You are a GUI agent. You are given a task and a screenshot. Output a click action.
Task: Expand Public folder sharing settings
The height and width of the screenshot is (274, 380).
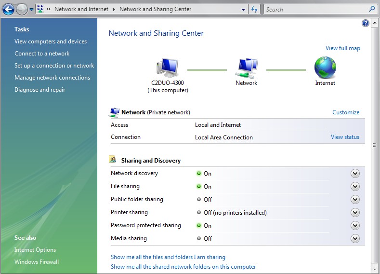coord(355,200)
